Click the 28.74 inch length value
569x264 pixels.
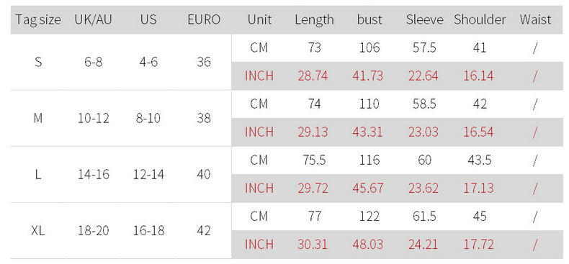click(x=313, y=76)
